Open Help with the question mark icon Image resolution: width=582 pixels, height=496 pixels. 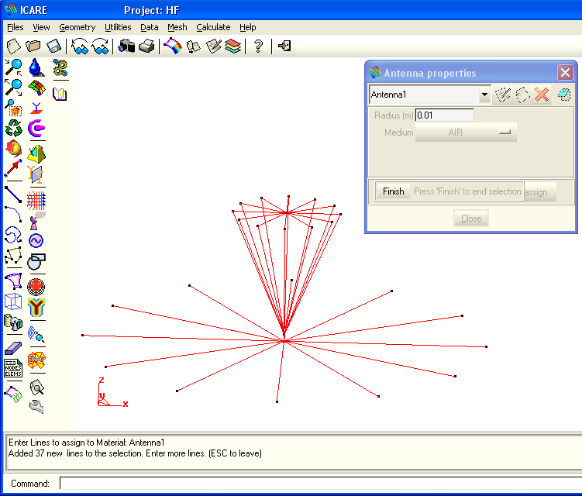(258, 46)
